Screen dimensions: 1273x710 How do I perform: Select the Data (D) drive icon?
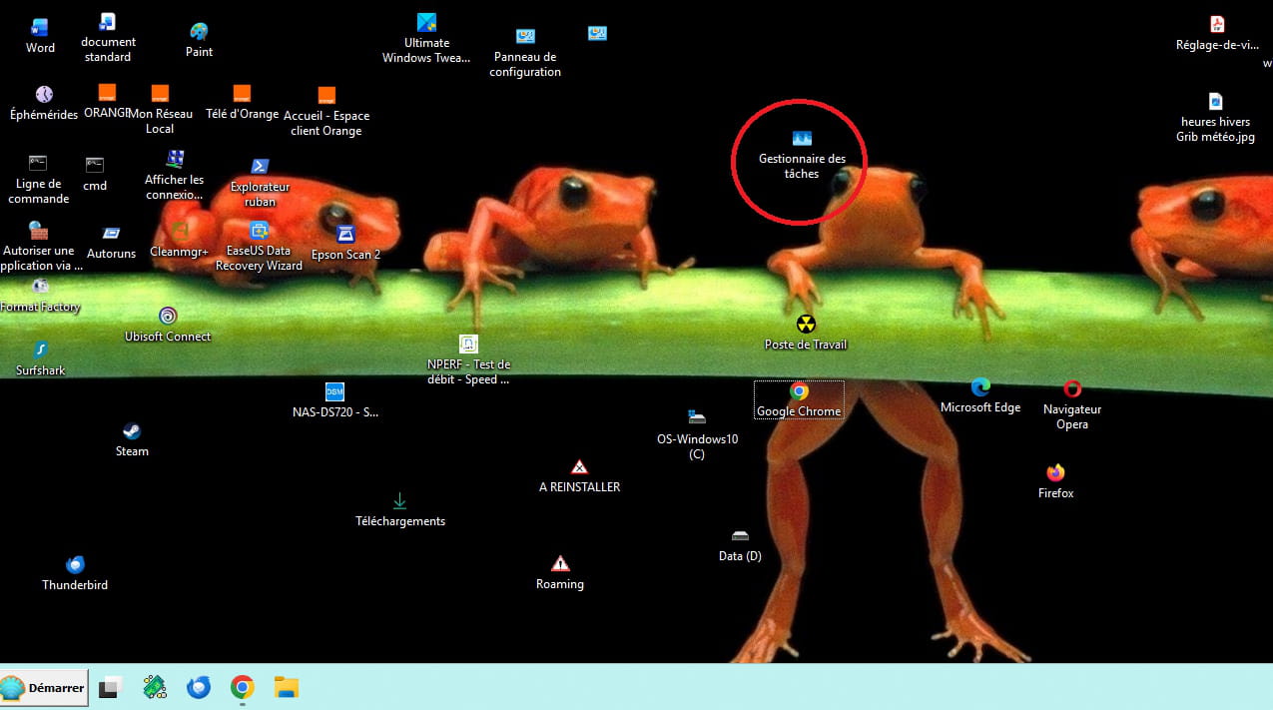(x=740, y=536)
